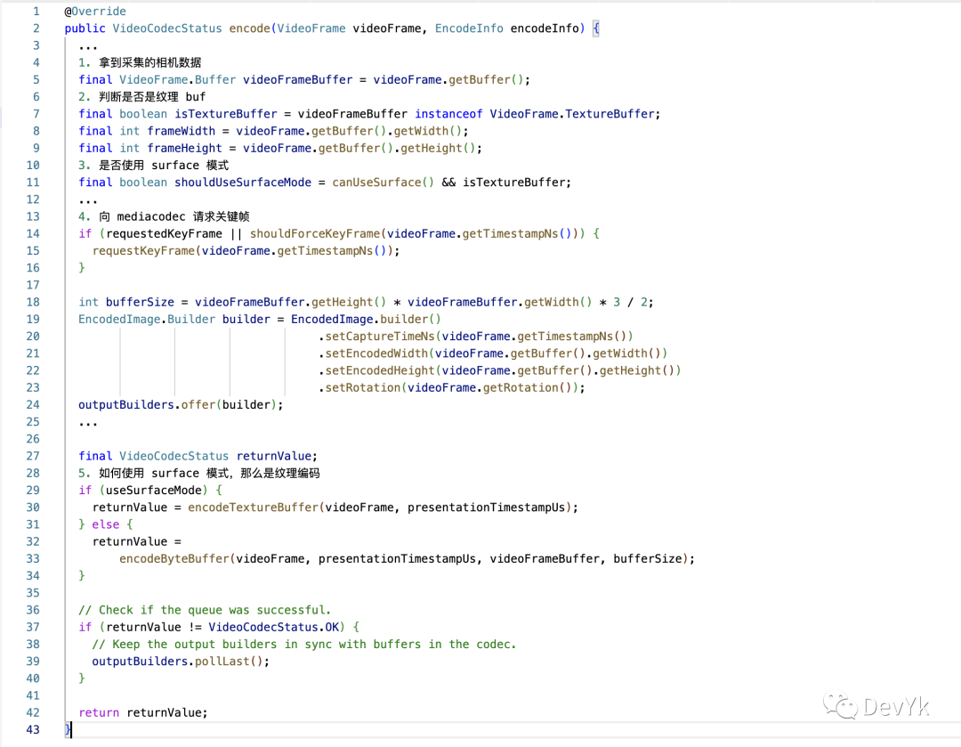961x747 pixels.
Task: Place cursor on outputBuilders.pollLast() statement
Action: (181, 662)
